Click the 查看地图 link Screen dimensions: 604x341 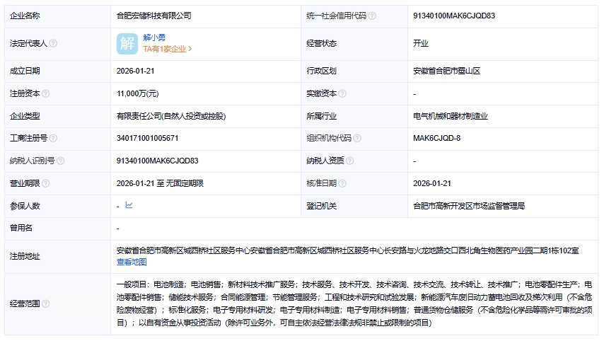132,262
